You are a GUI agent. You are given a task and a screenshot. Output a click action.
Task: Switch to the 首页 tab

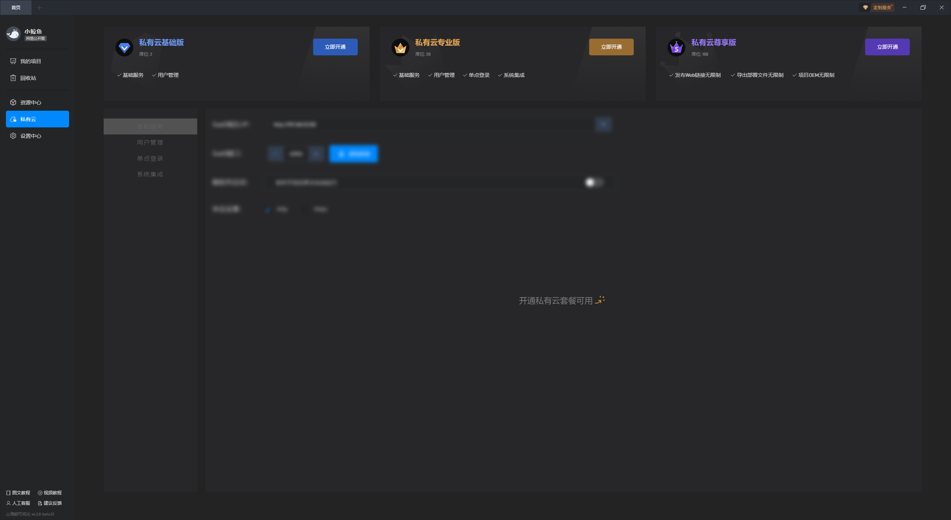(16, 7)
